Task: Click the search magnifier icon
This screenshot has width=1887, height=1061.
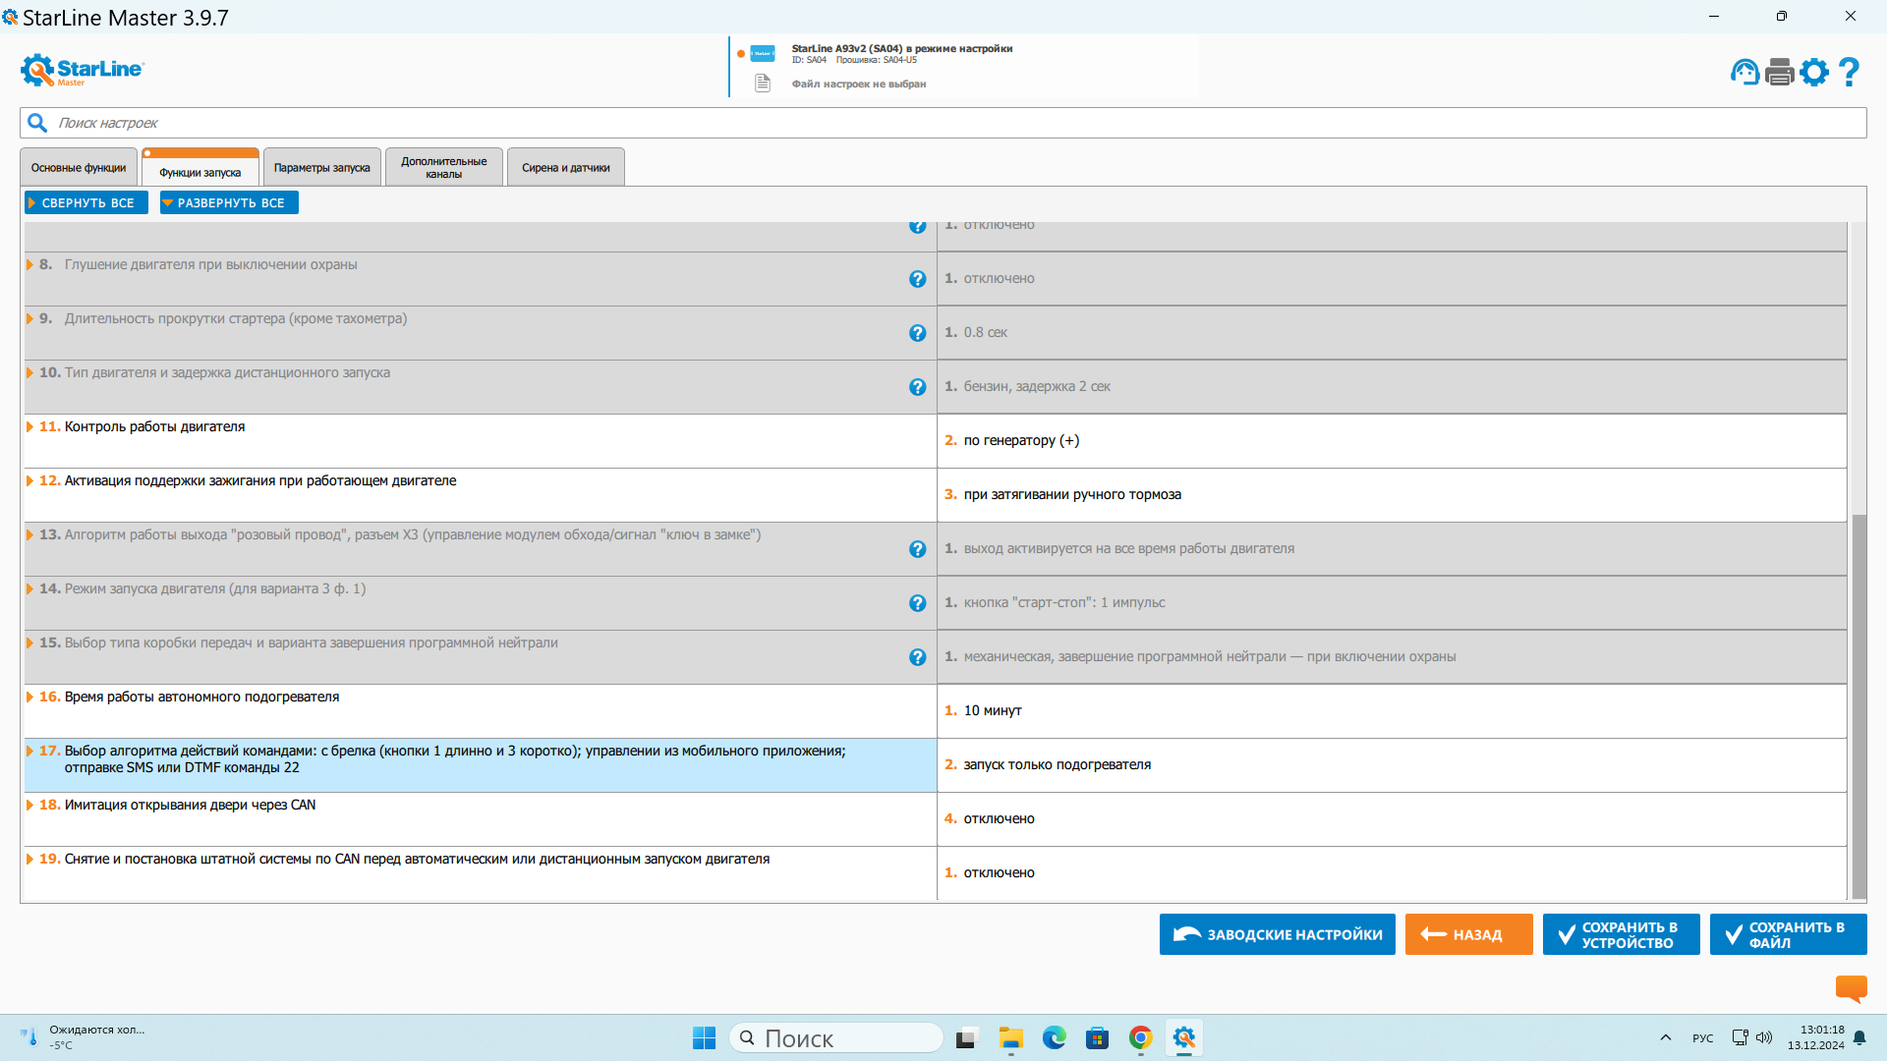Action: pyautogui.click(x=37, y=123)
